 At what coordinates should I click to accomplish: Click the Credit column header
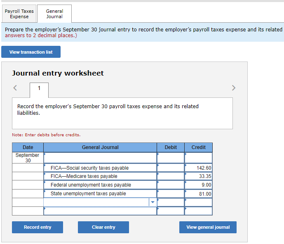199,147
